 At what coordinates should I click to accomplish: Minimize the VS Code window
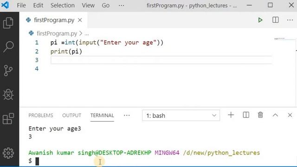click(250, 5)
